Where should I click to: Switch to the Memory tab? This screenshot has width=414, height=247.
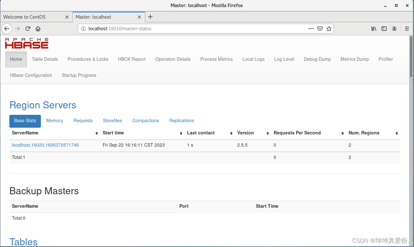pos(55,121)
